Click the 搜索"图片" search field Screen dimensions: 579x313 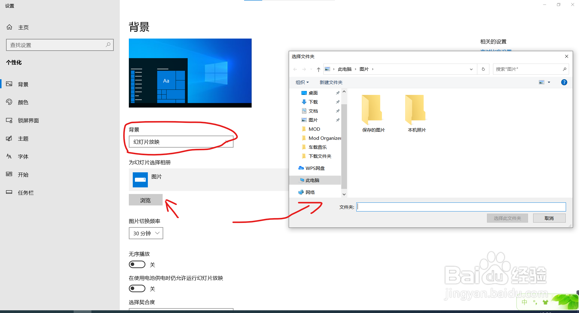tap(531, 69)
